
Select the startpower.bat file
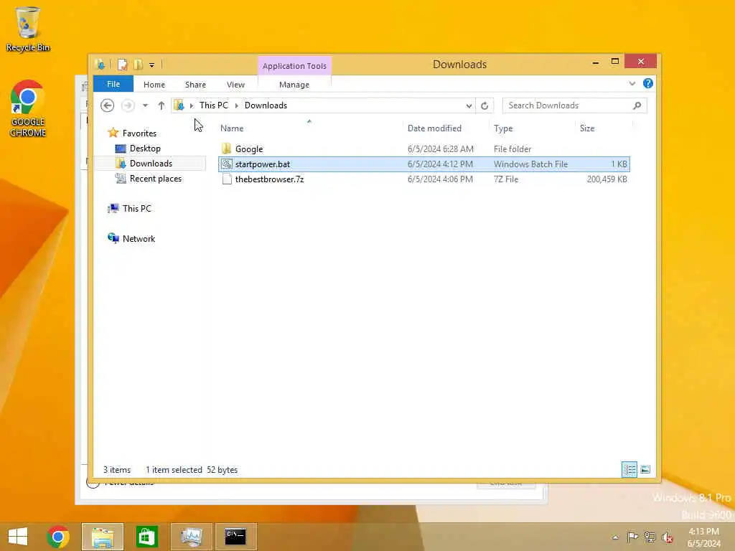pyautogui.click(x=423, y=164)
